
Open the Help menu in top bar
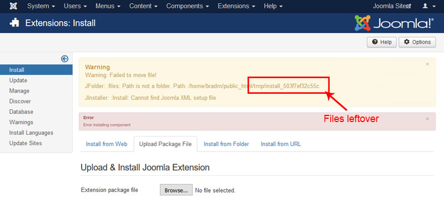pyautogui.click(x=273, y=6)
